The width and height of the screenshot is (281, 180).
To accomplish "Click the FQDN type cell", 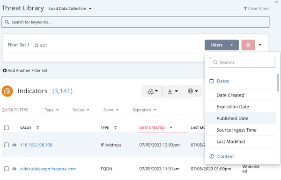I will (106, 169).
